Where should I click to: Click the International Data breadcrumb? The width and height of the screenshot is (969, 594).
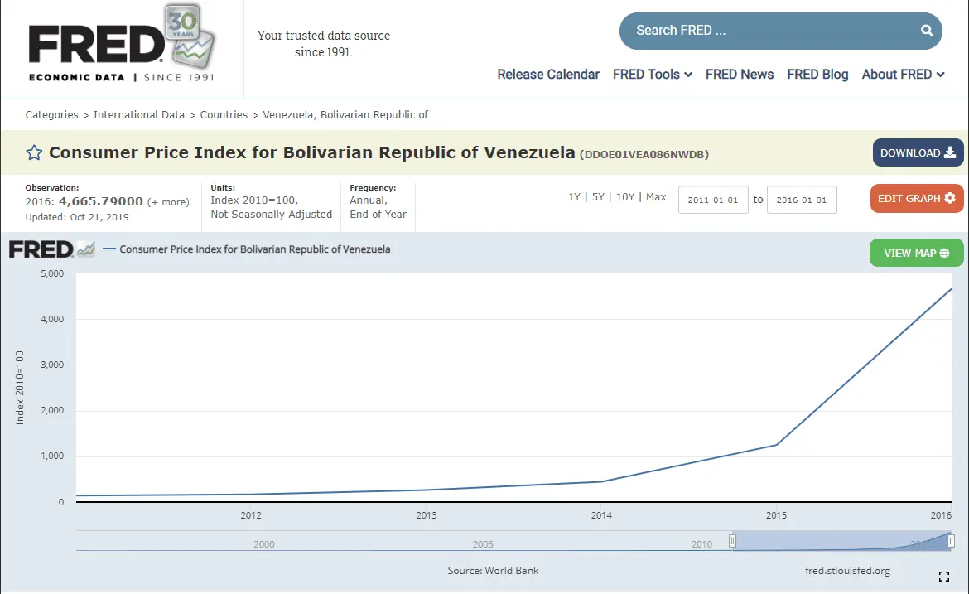click(139, 115)
